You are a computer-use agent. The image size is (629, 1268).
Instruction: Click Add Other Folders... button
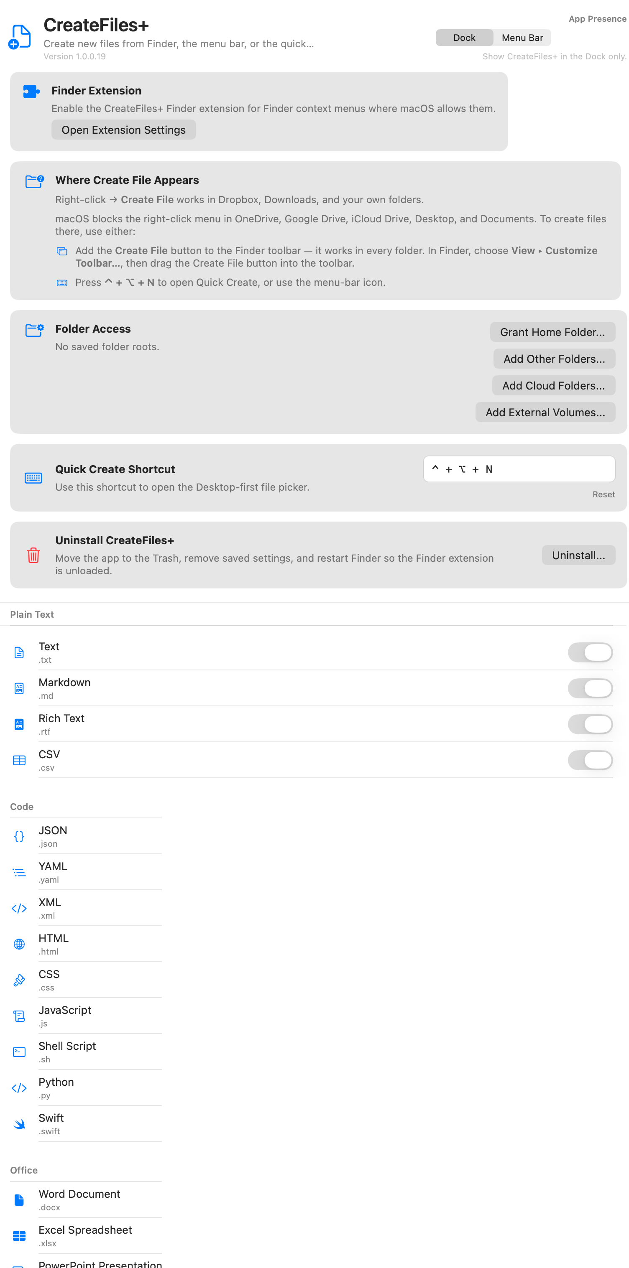click(554, 358)
